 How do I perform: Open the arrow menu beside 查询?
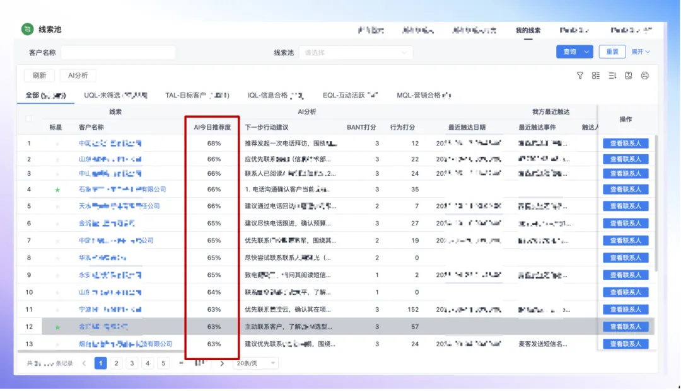pos(587,52)
